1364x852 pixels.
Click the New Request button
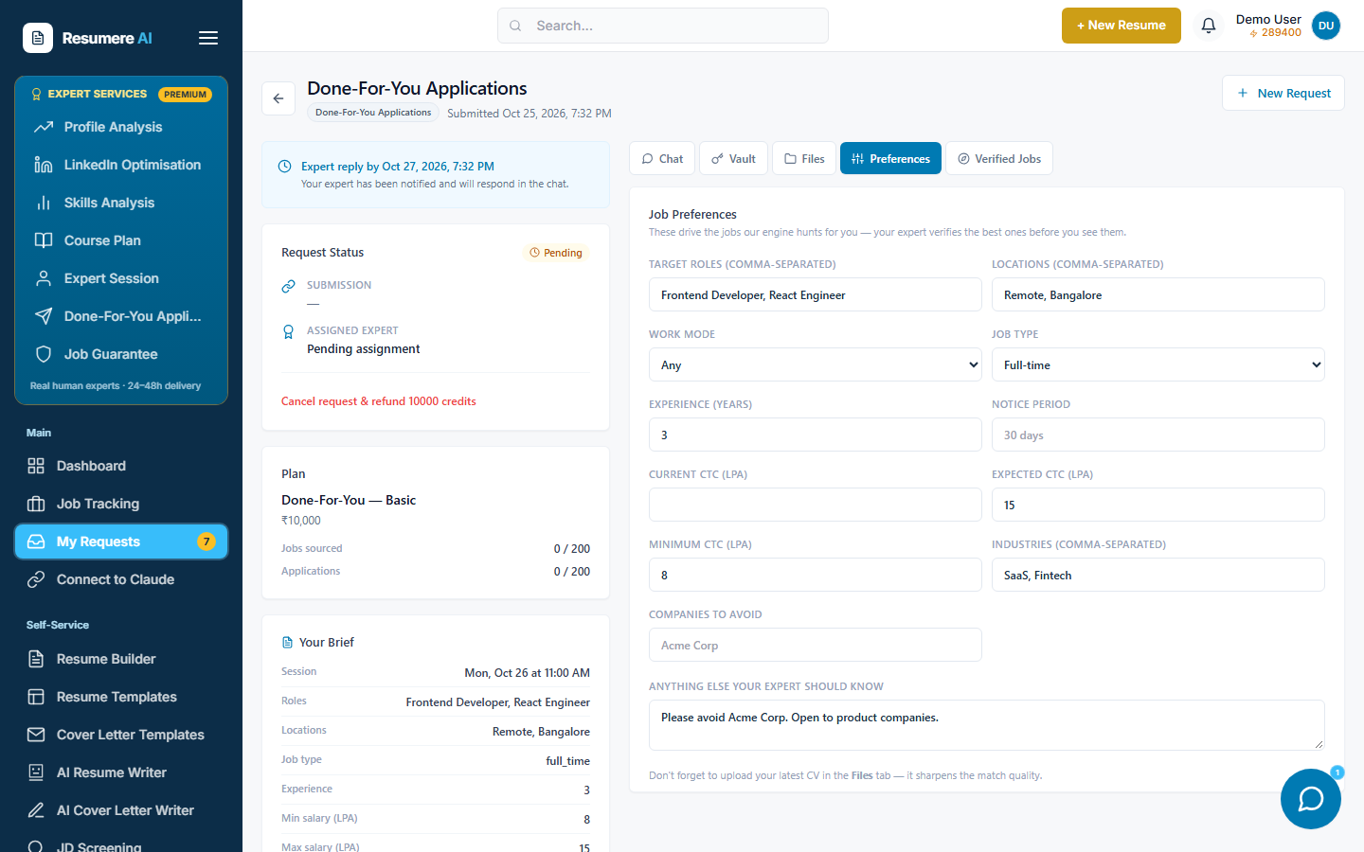[1283, 93]
